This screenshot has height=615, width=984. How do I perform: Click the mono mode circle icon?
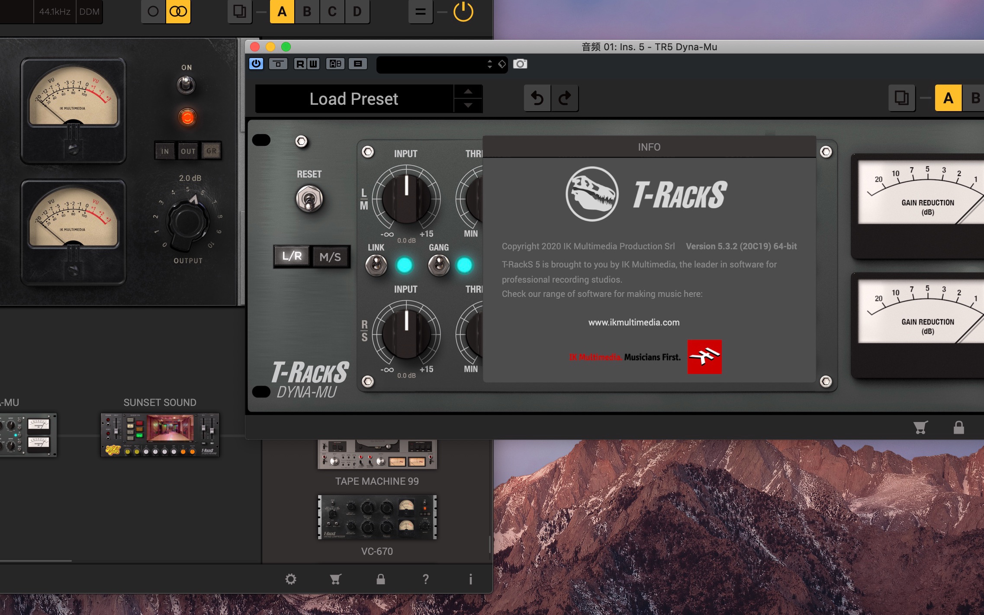pyautogui.click(x=153, y=11)
